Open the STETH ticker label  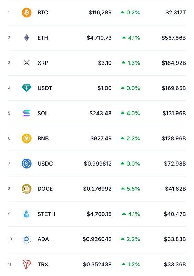click(x=47, y=214)
